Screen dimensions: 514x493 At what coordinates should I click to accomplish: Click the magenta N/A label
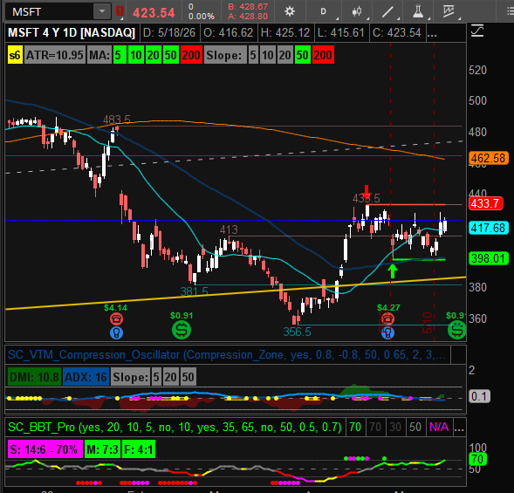coord(439,427)
